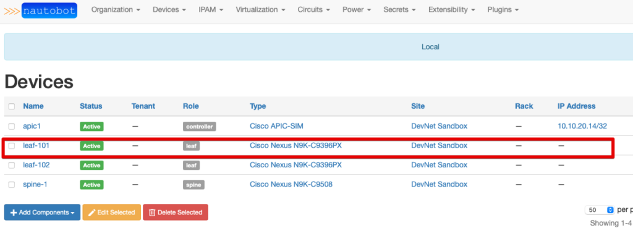Open device apic1
The image size is (633, 244).
click(32, 126)
